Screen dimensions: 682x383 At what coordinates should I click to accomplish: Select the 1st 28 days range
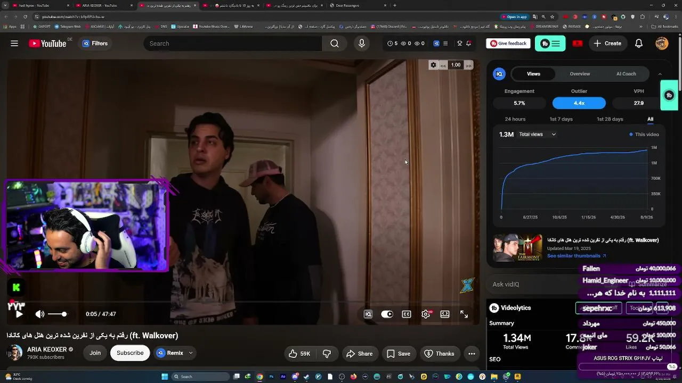pyautogui.click(x=610, y=119)
